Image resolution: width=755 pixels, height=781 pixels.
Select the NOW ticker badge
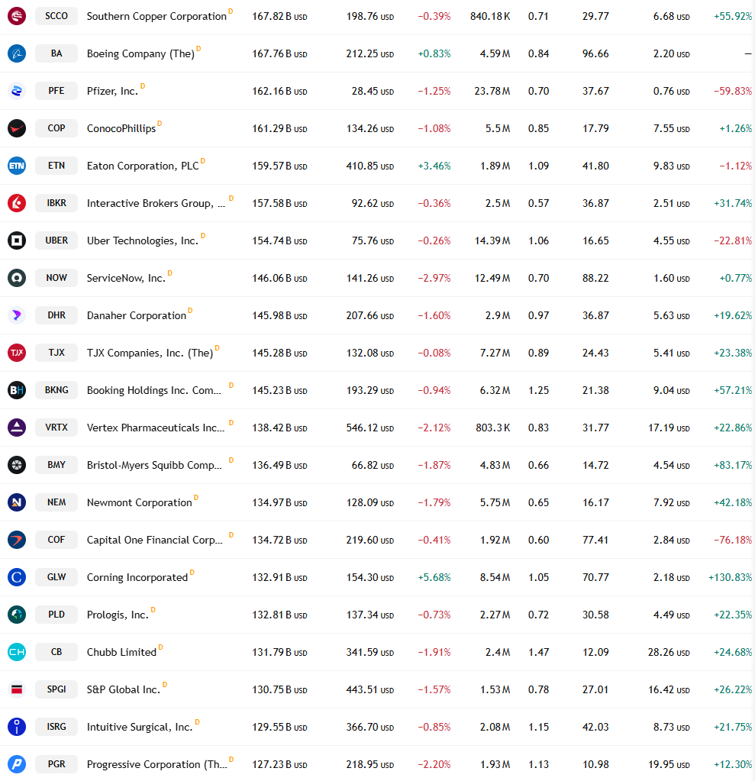[56, 277]
